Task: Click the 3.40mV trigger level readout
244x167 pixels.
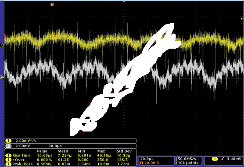Action: pos(234,159)
